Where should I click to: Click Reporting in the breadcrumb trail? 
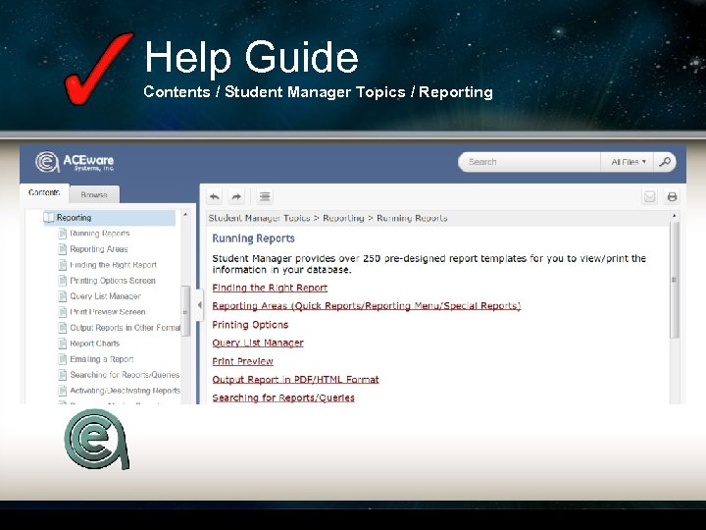click(343, 218)
